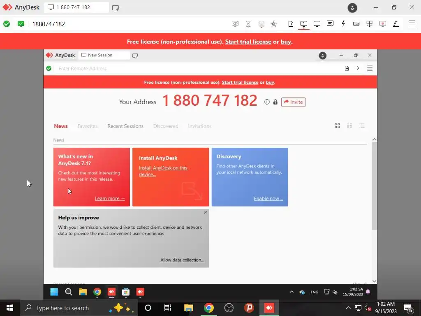This screenshot has height=316, width=421.
Task: Click the buy link in outer red banner
Action: coord(286,42)
